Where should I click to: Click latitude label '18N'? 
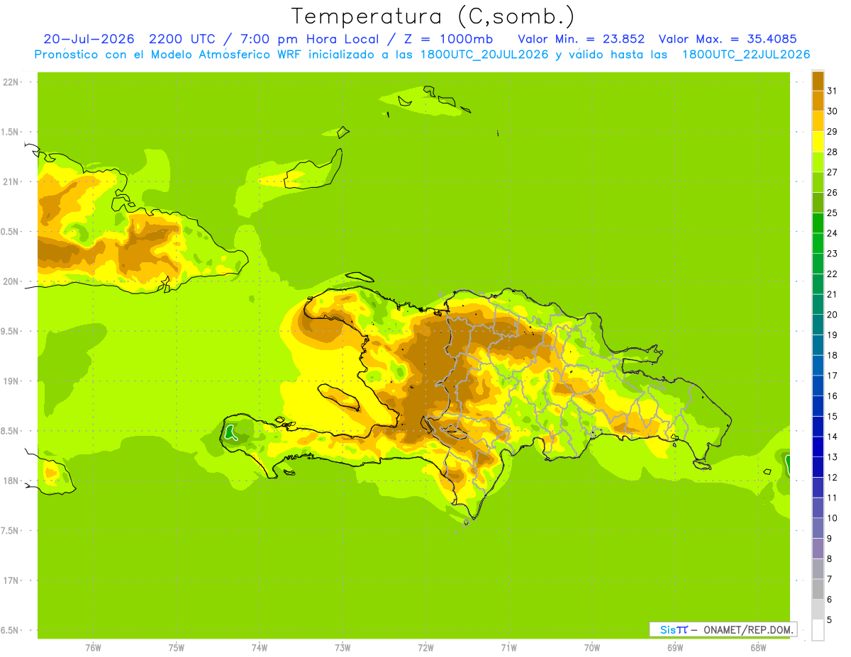pyautogui.click(x=11, y=481)
